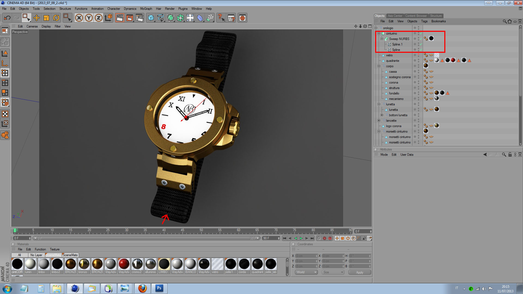Screen dimensions: 523x294
Task: Expand the lancette group
Action: coord(379,121)
